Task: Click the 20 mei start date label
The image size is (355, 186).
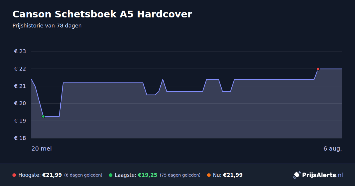Action: pyautogui.click(x=41, y=149)
